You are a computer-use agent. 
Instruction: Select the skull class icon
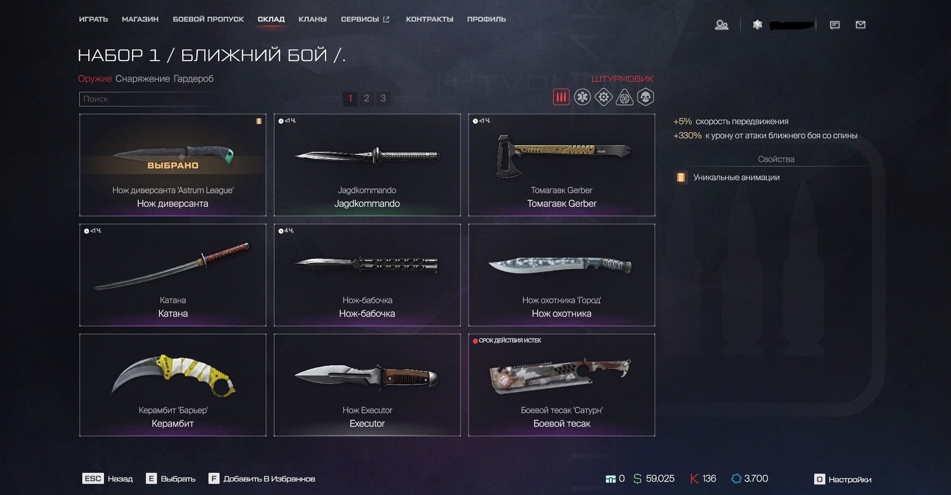tap(646, 97)
